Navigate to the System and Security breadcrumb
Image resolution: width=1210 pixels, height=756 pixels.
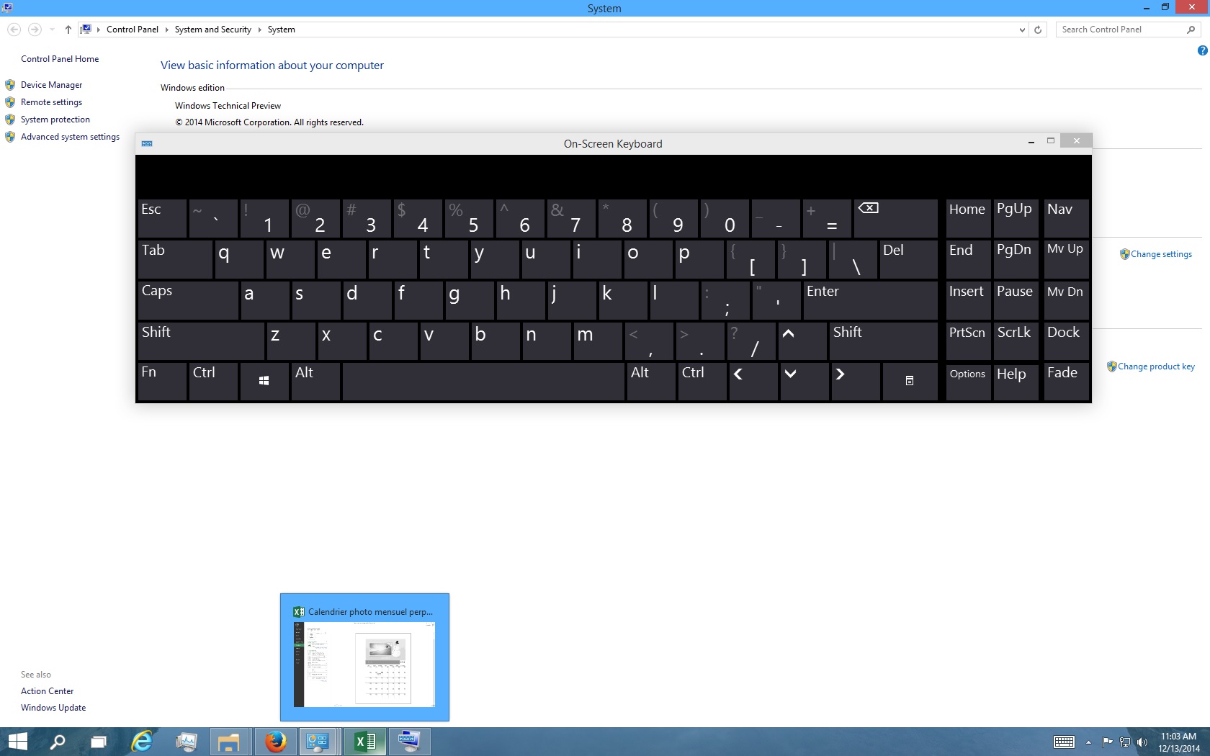212,30
